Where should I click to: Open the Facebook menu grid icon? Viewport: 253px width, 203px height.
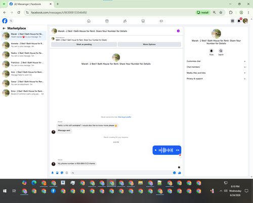pyautogui.click(x=232, y=21)
